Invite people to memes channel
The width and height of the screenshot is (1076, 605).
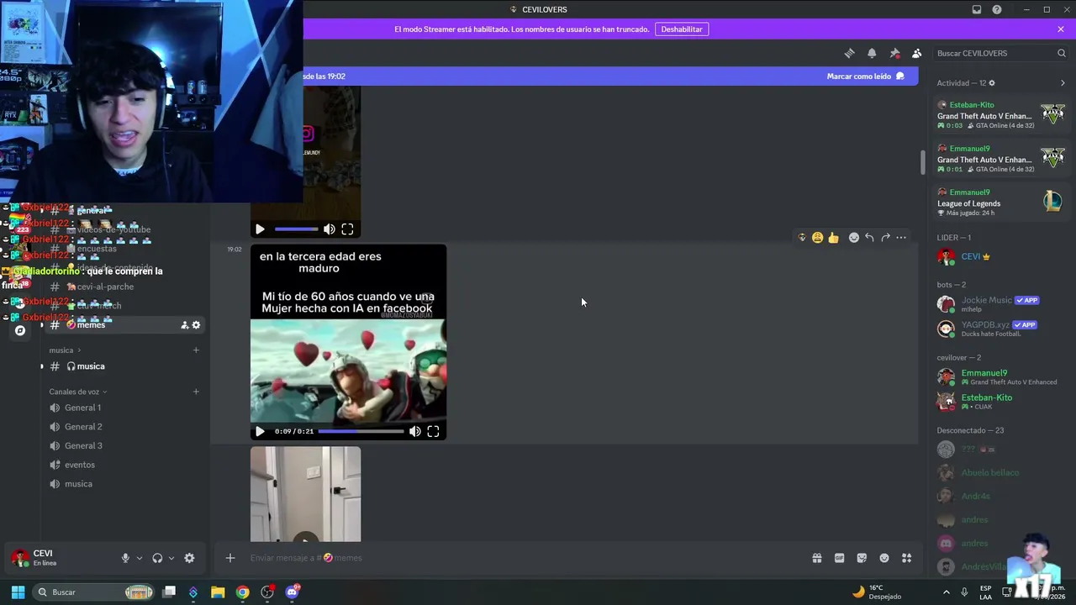(x=184, y=325)
